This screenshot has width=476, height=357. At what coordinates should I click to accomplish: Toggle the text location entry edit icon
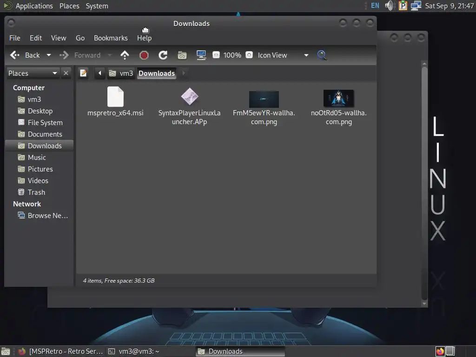(83, 73)
